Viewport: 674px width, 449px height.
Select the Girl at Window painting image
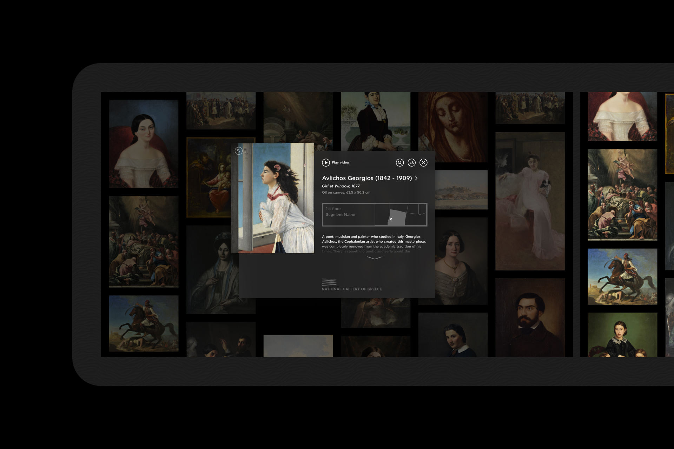pos(276,198)
